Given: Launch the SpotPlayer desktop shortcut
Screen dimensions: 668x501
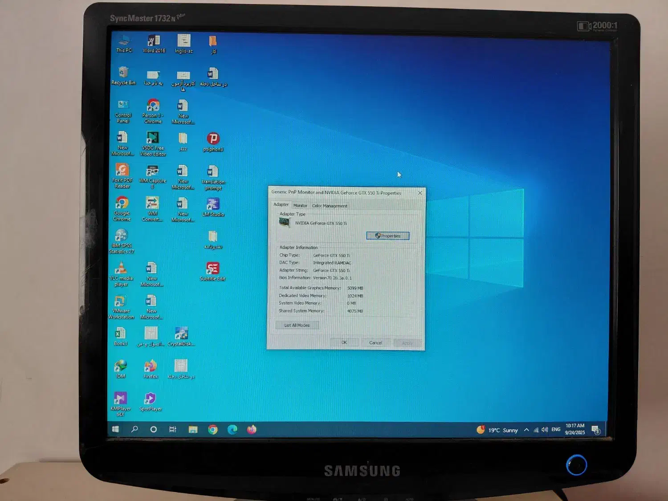Looking at the screenshot, I should coord(151,402).
